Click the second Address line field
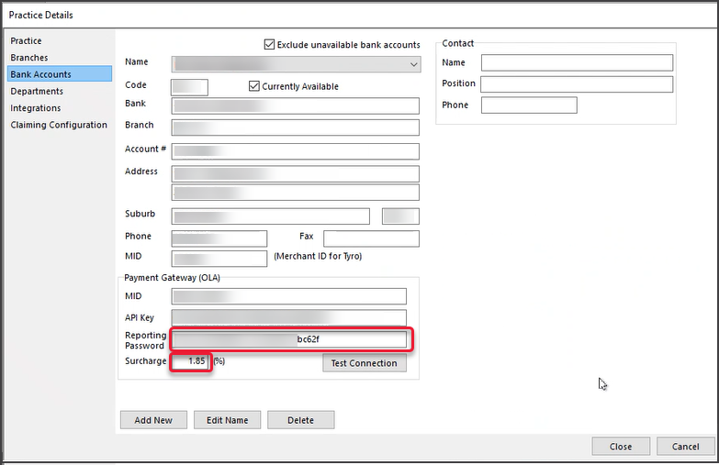719x465 pixels. pyautogui.click(x=296, y=193)
